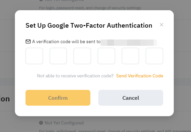Image resolution: width=191 pixels, height=132 pixels.
Task: Click the partially visible heading ending in 'ion'
Action: (x=5, y=99)
